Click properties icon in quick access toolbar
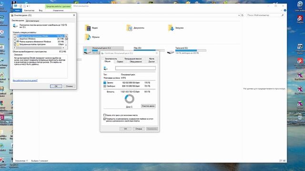Viewport: 305px width, 171px height. click(x=21, y=6)
